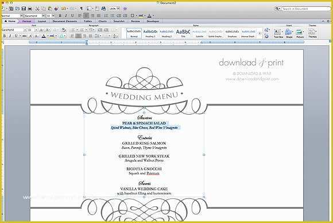
Task: Click New from Template icon in standard toolbar
Action: click(11, 9)
